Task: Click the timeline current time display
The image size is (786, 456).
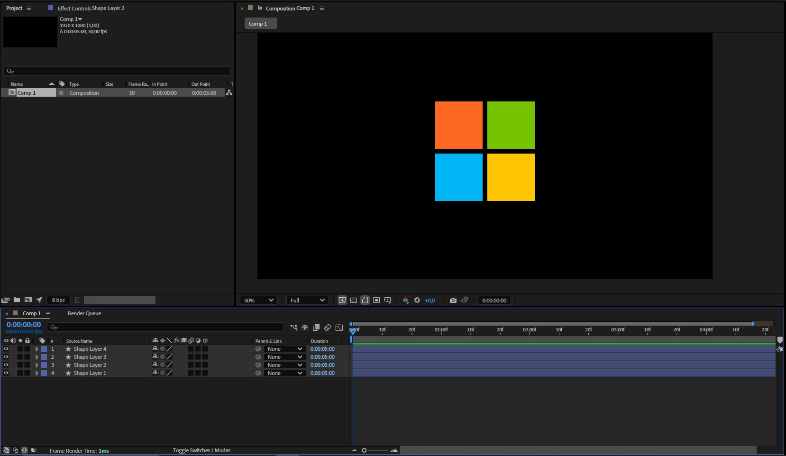Action: (x=24, y=325)
